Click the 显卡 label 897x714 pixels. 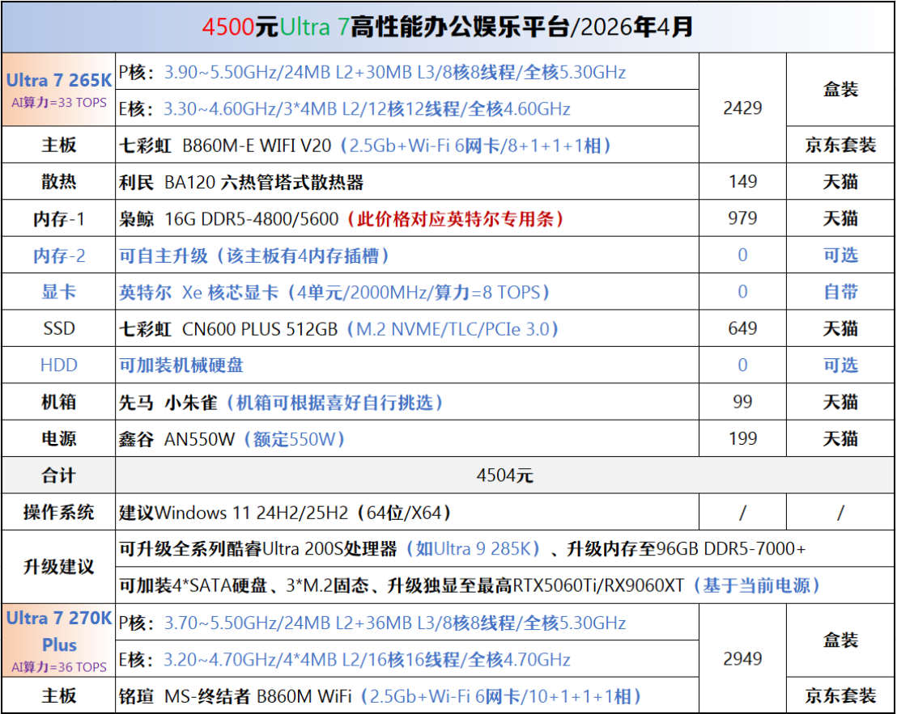pos(59,292)
